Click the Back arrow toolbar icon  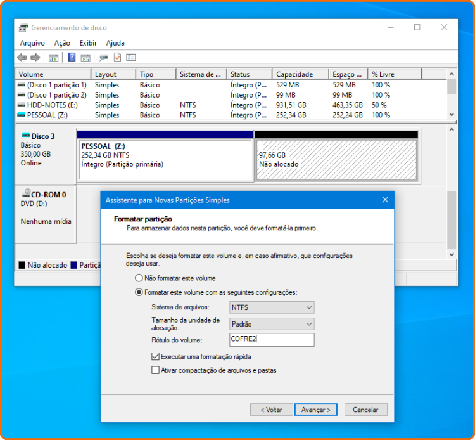[x=22, y=57]
